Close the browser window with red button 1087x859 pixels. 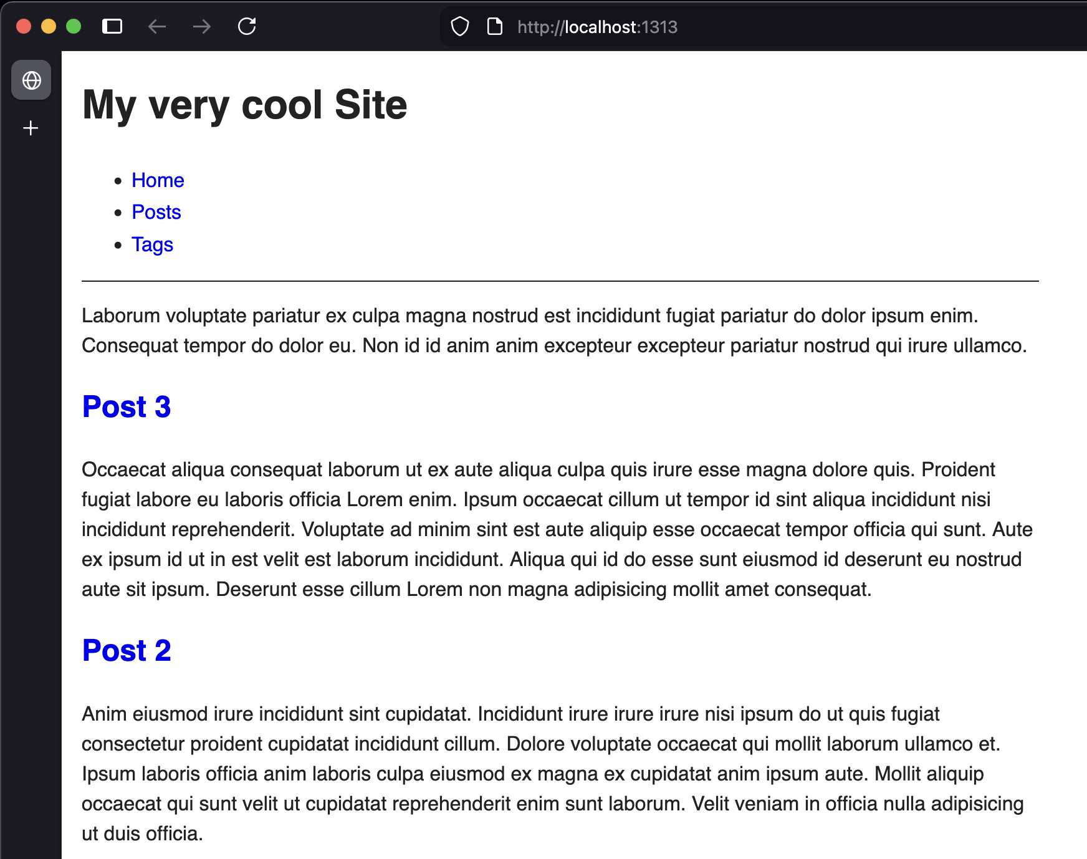tap(24, 26)
